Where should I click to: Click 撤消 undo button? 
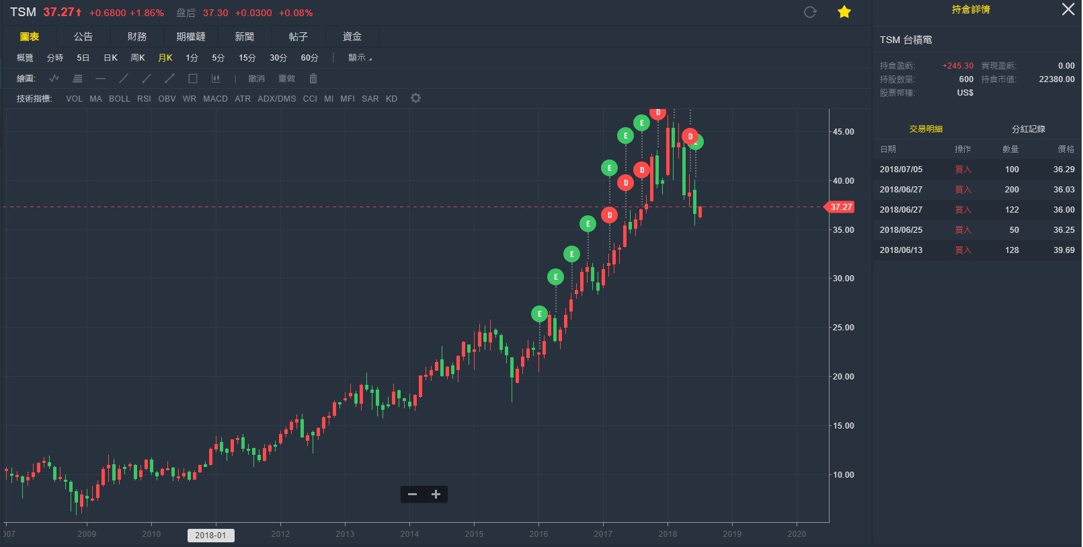(x=256, y=79)
